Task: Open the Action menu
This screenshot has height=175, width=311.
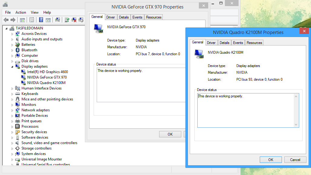Action: (x=21, y=12)
